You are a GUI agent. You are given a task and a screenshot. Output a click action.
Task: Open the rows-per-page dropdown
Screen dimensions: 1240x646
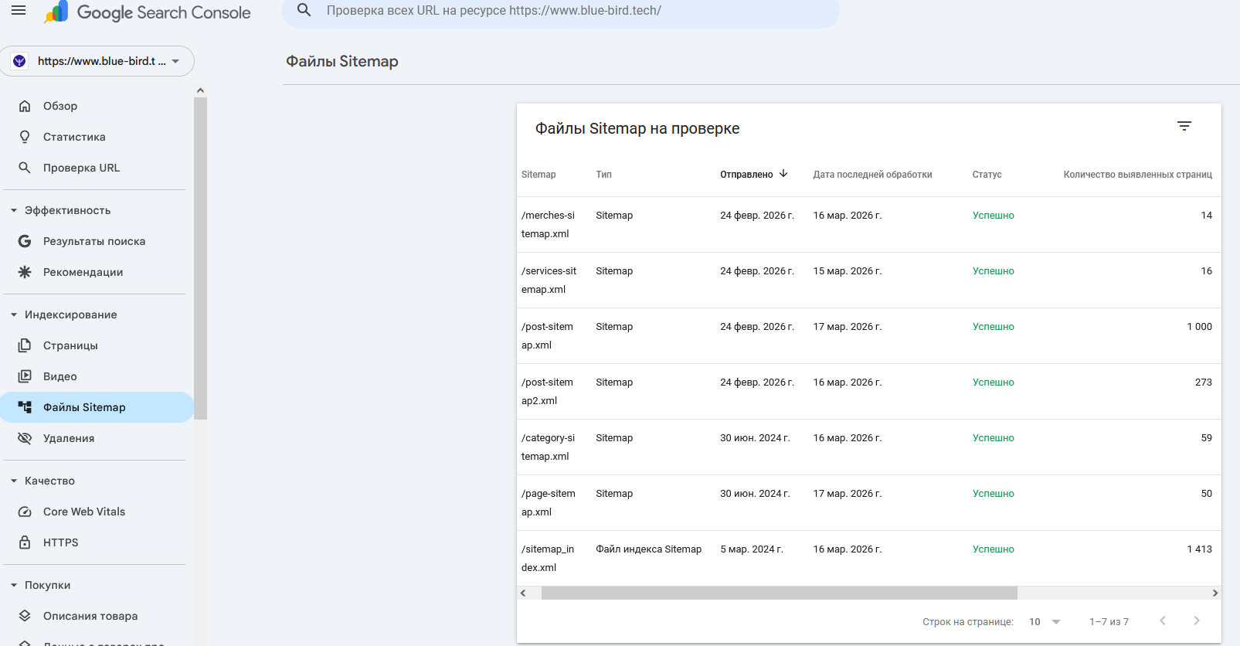1045,622
